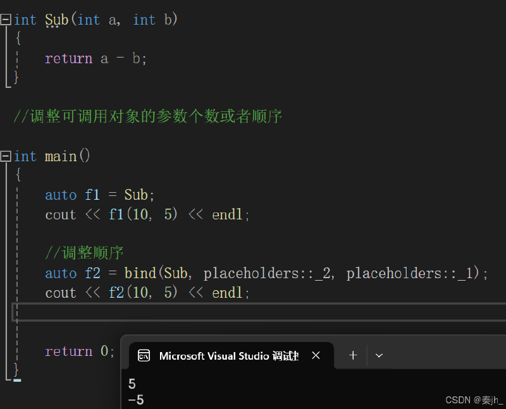Close the Microsoft Visual Studio debug console tab
Screen dimensions: 506x409
click(316, 355)
